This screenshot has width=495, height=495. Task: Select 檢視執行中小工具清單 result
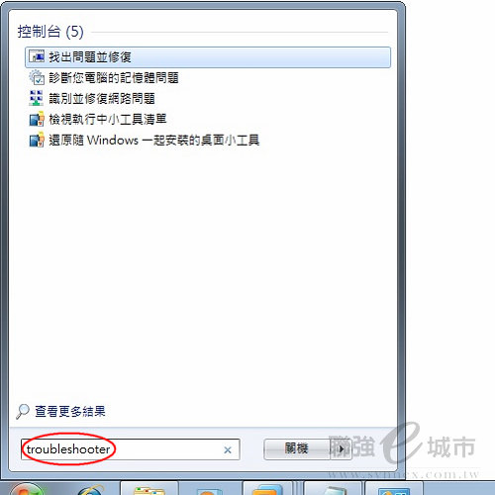(108, 119)
